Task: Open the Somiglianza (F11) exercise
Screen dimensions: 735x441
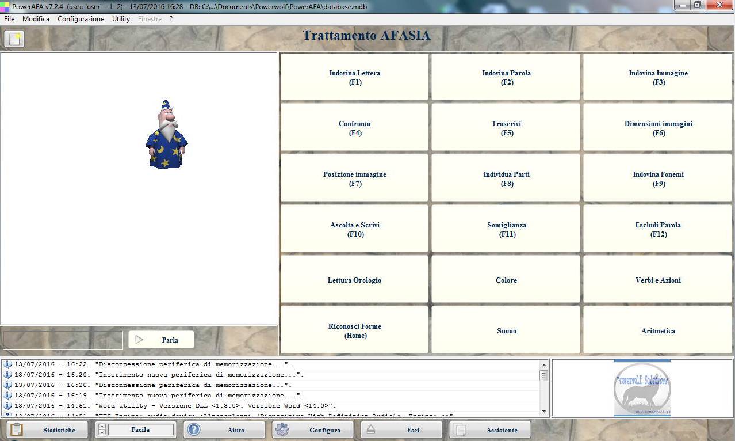Action: pyautogui.click(x=506, y=229)
